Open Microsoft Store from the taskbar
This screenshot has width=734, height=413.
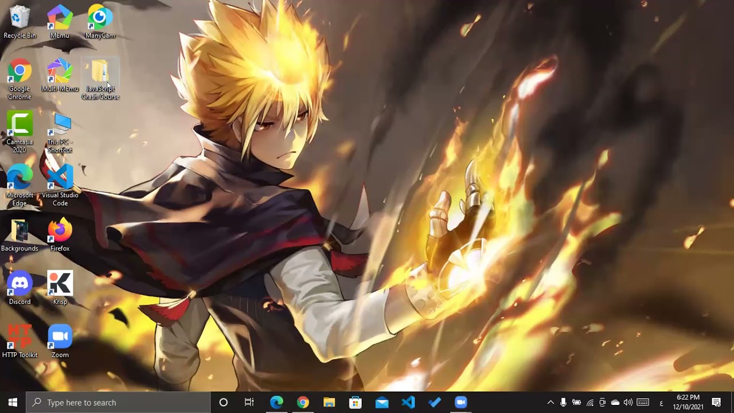point(356,402)
